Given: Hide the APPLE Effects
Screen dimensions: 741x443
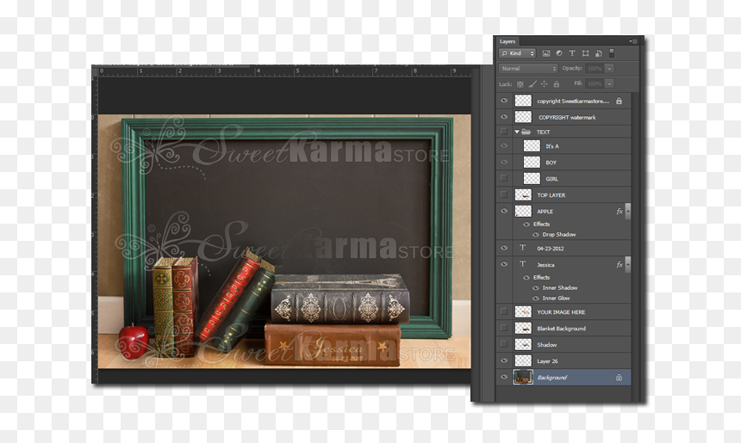Looking at the screenshot, I should click(526, 225).
